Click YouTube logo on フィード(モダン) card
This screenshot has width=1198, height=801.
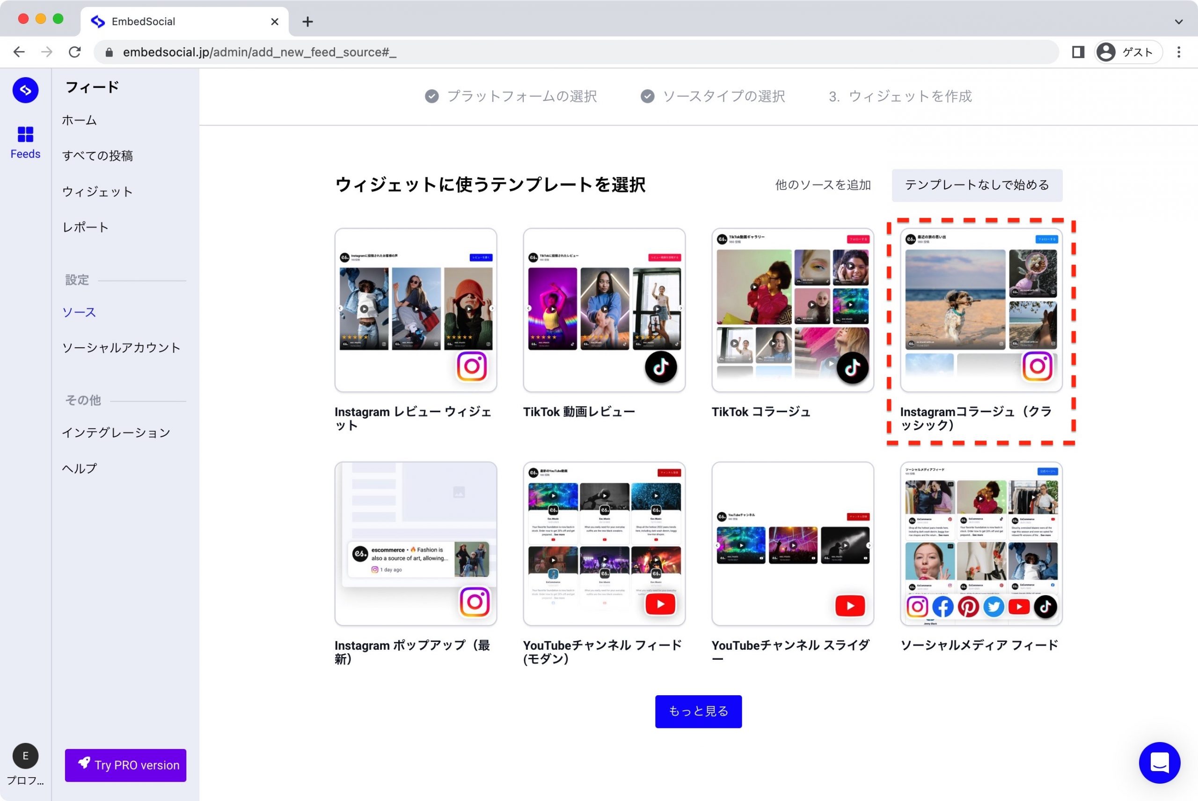661,604
